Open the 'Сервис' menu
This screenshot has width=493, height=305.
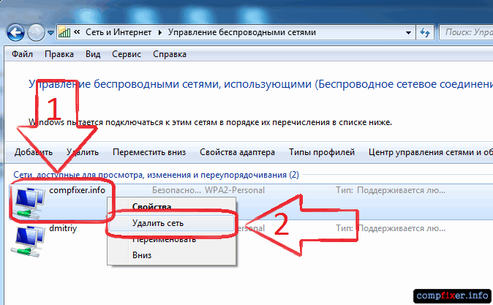[x=127, y=54]
